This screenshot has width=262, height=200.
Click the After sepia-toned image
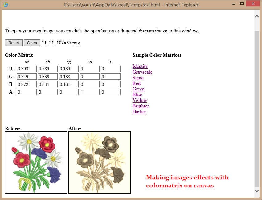pos(99,162)
